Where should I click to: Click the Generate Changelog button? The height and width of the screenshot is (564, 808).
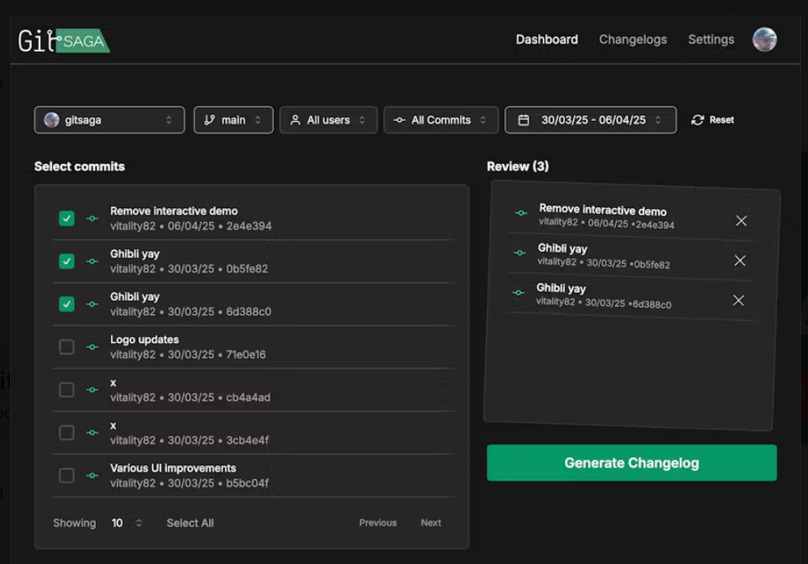coord(632,463)
